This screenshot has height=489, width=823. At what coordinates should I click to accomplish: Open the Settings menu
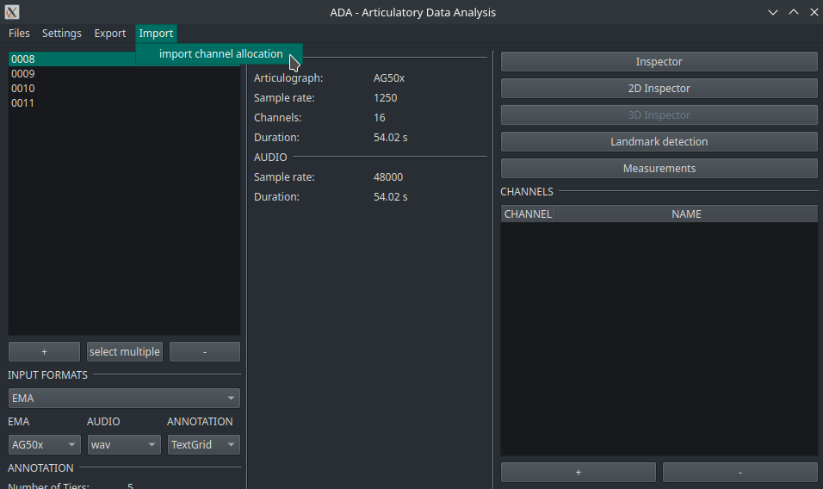coord(62,34)
